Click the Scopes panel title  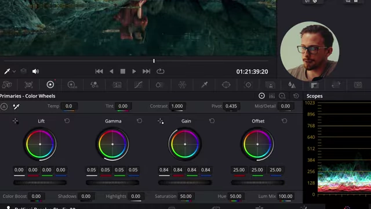tap(314, 96)
